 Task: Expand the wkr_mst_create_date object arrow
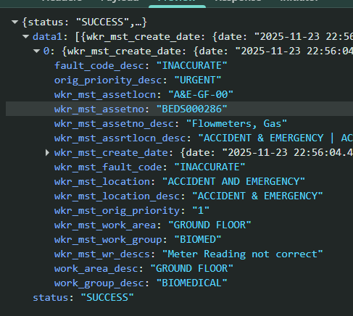pyautogui.click(x=47, y=153)
